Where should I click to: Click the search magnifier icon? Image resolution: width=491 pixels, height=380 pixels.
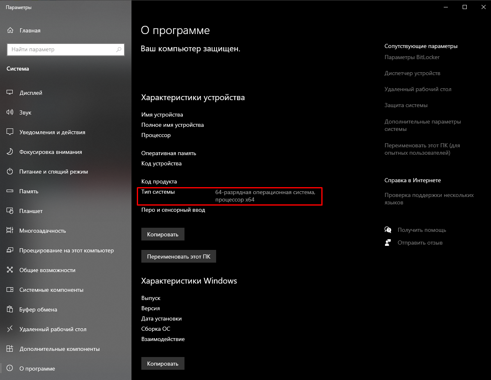(119, 50)
